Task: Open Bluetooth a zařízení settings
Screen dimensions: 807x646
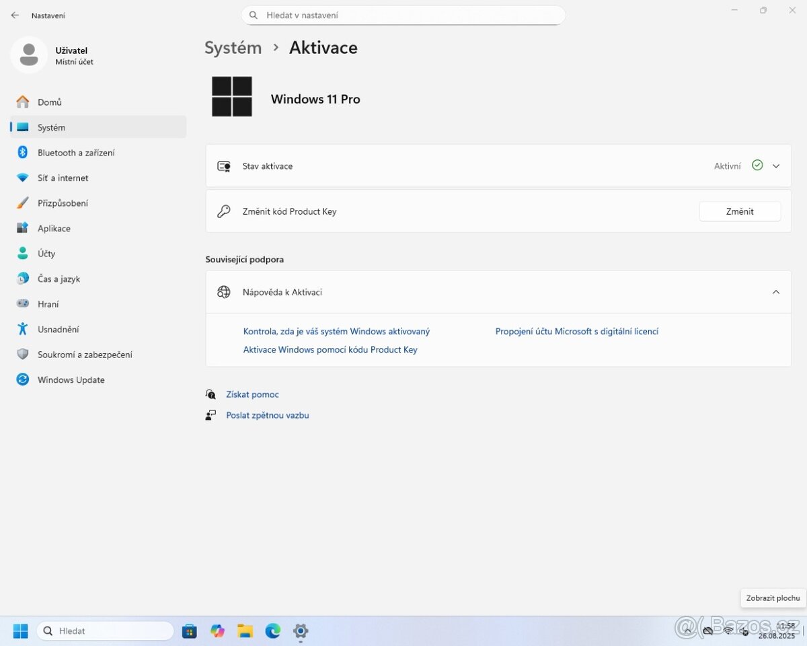Action: coord(76,153)
